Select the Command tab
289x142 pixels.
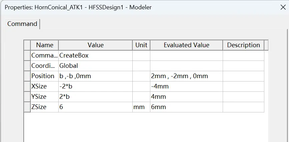click(x=22, y=24)
